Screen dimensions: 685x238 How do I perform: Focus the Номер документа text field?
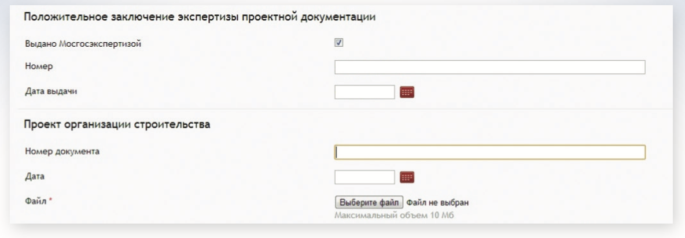pyautogui.click(x=489, y=152)
